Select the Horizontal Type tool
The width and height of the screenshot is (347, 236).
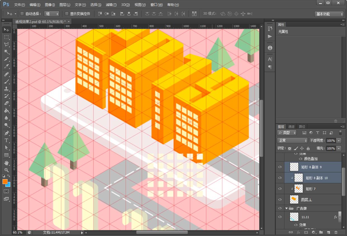[6, 140]
